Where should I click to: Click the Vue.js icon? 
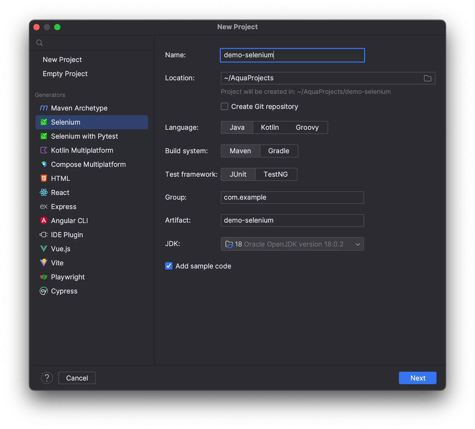click(44, 249)
